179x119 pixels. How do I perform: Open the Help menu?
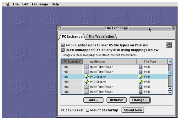click(55, 4)
